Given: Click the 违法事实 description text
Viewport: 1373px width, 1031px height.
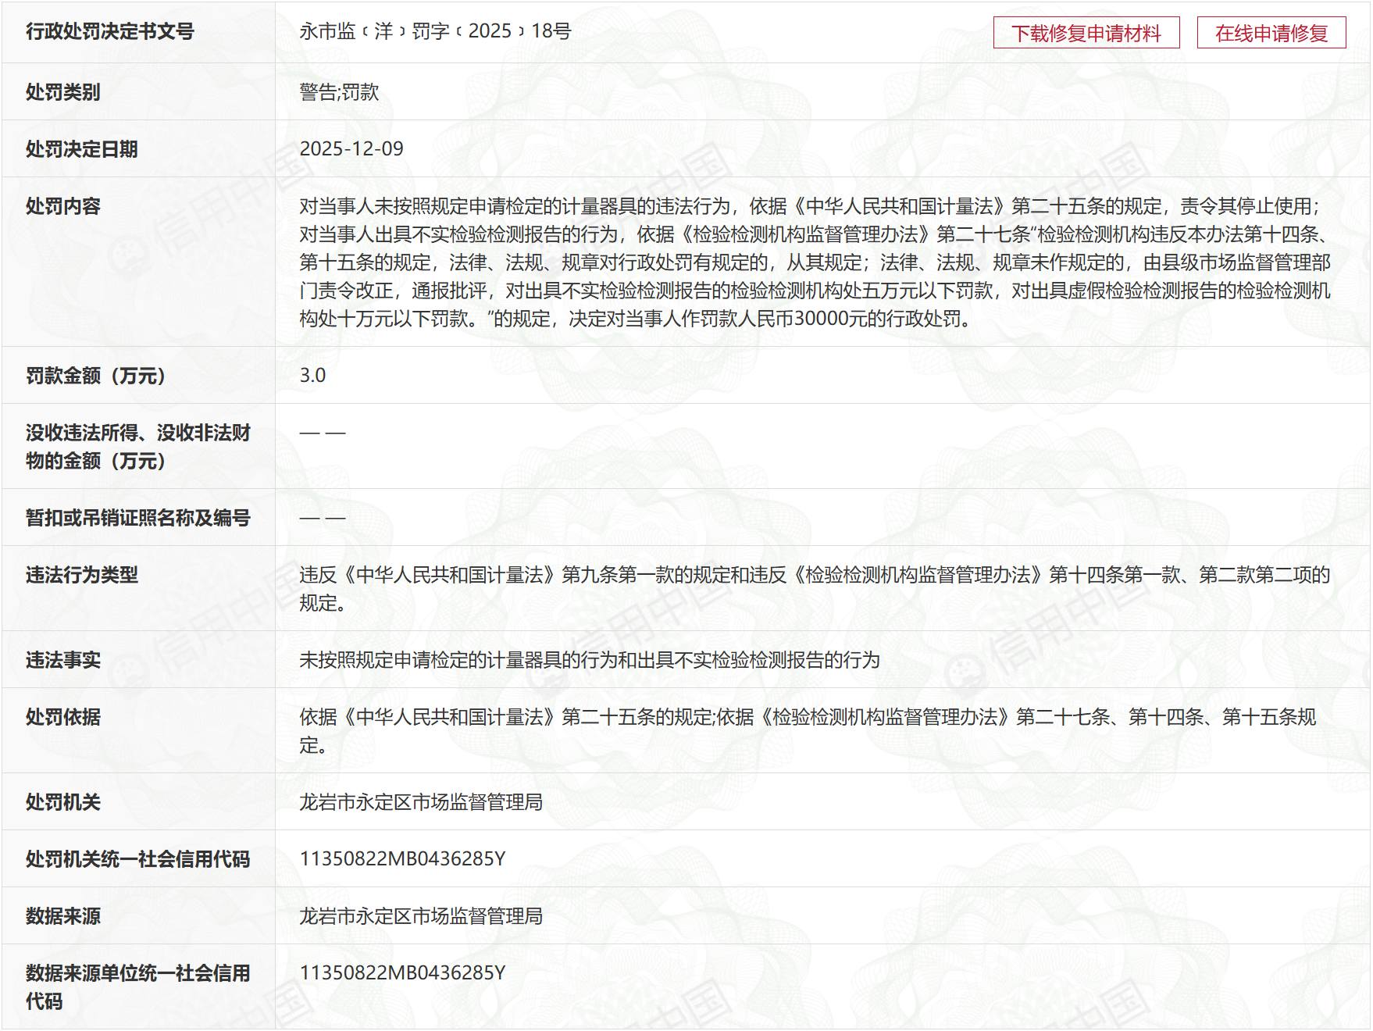Looking at the screenshot, I should click(589, 660).
